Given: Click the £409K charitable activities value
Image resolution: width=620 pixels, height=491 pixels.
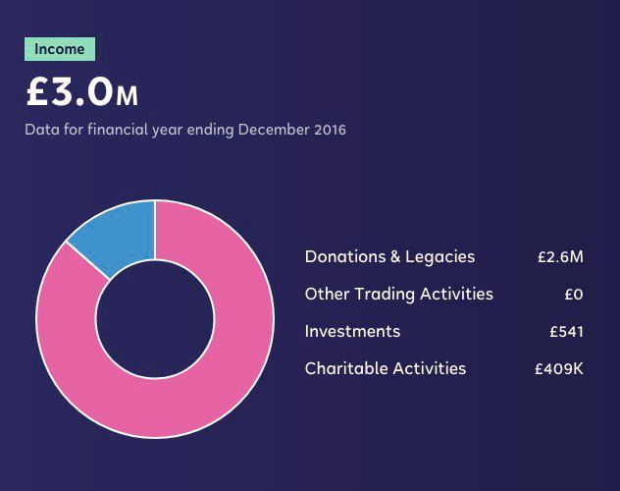Looking at the screenshot, I should [x=559, y=368].
